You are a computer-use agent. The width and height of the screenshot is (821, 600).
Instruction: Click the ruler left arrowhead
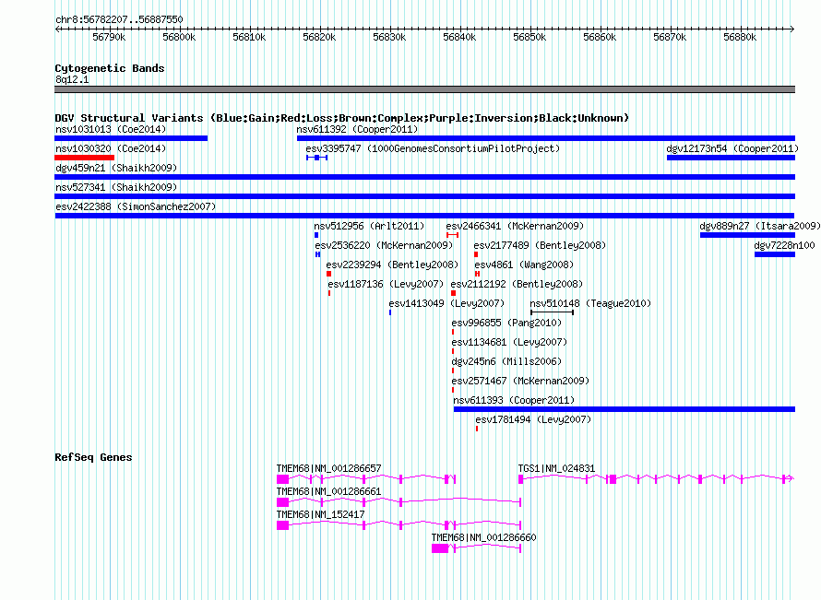click(57, 29)
